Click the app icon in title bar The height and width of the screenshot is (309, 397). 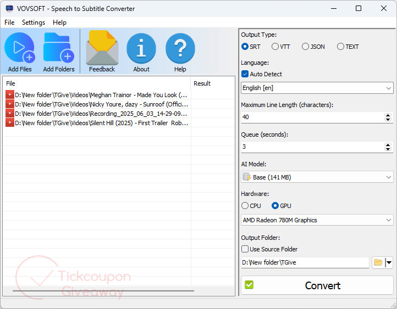click(x=9, y=8)
